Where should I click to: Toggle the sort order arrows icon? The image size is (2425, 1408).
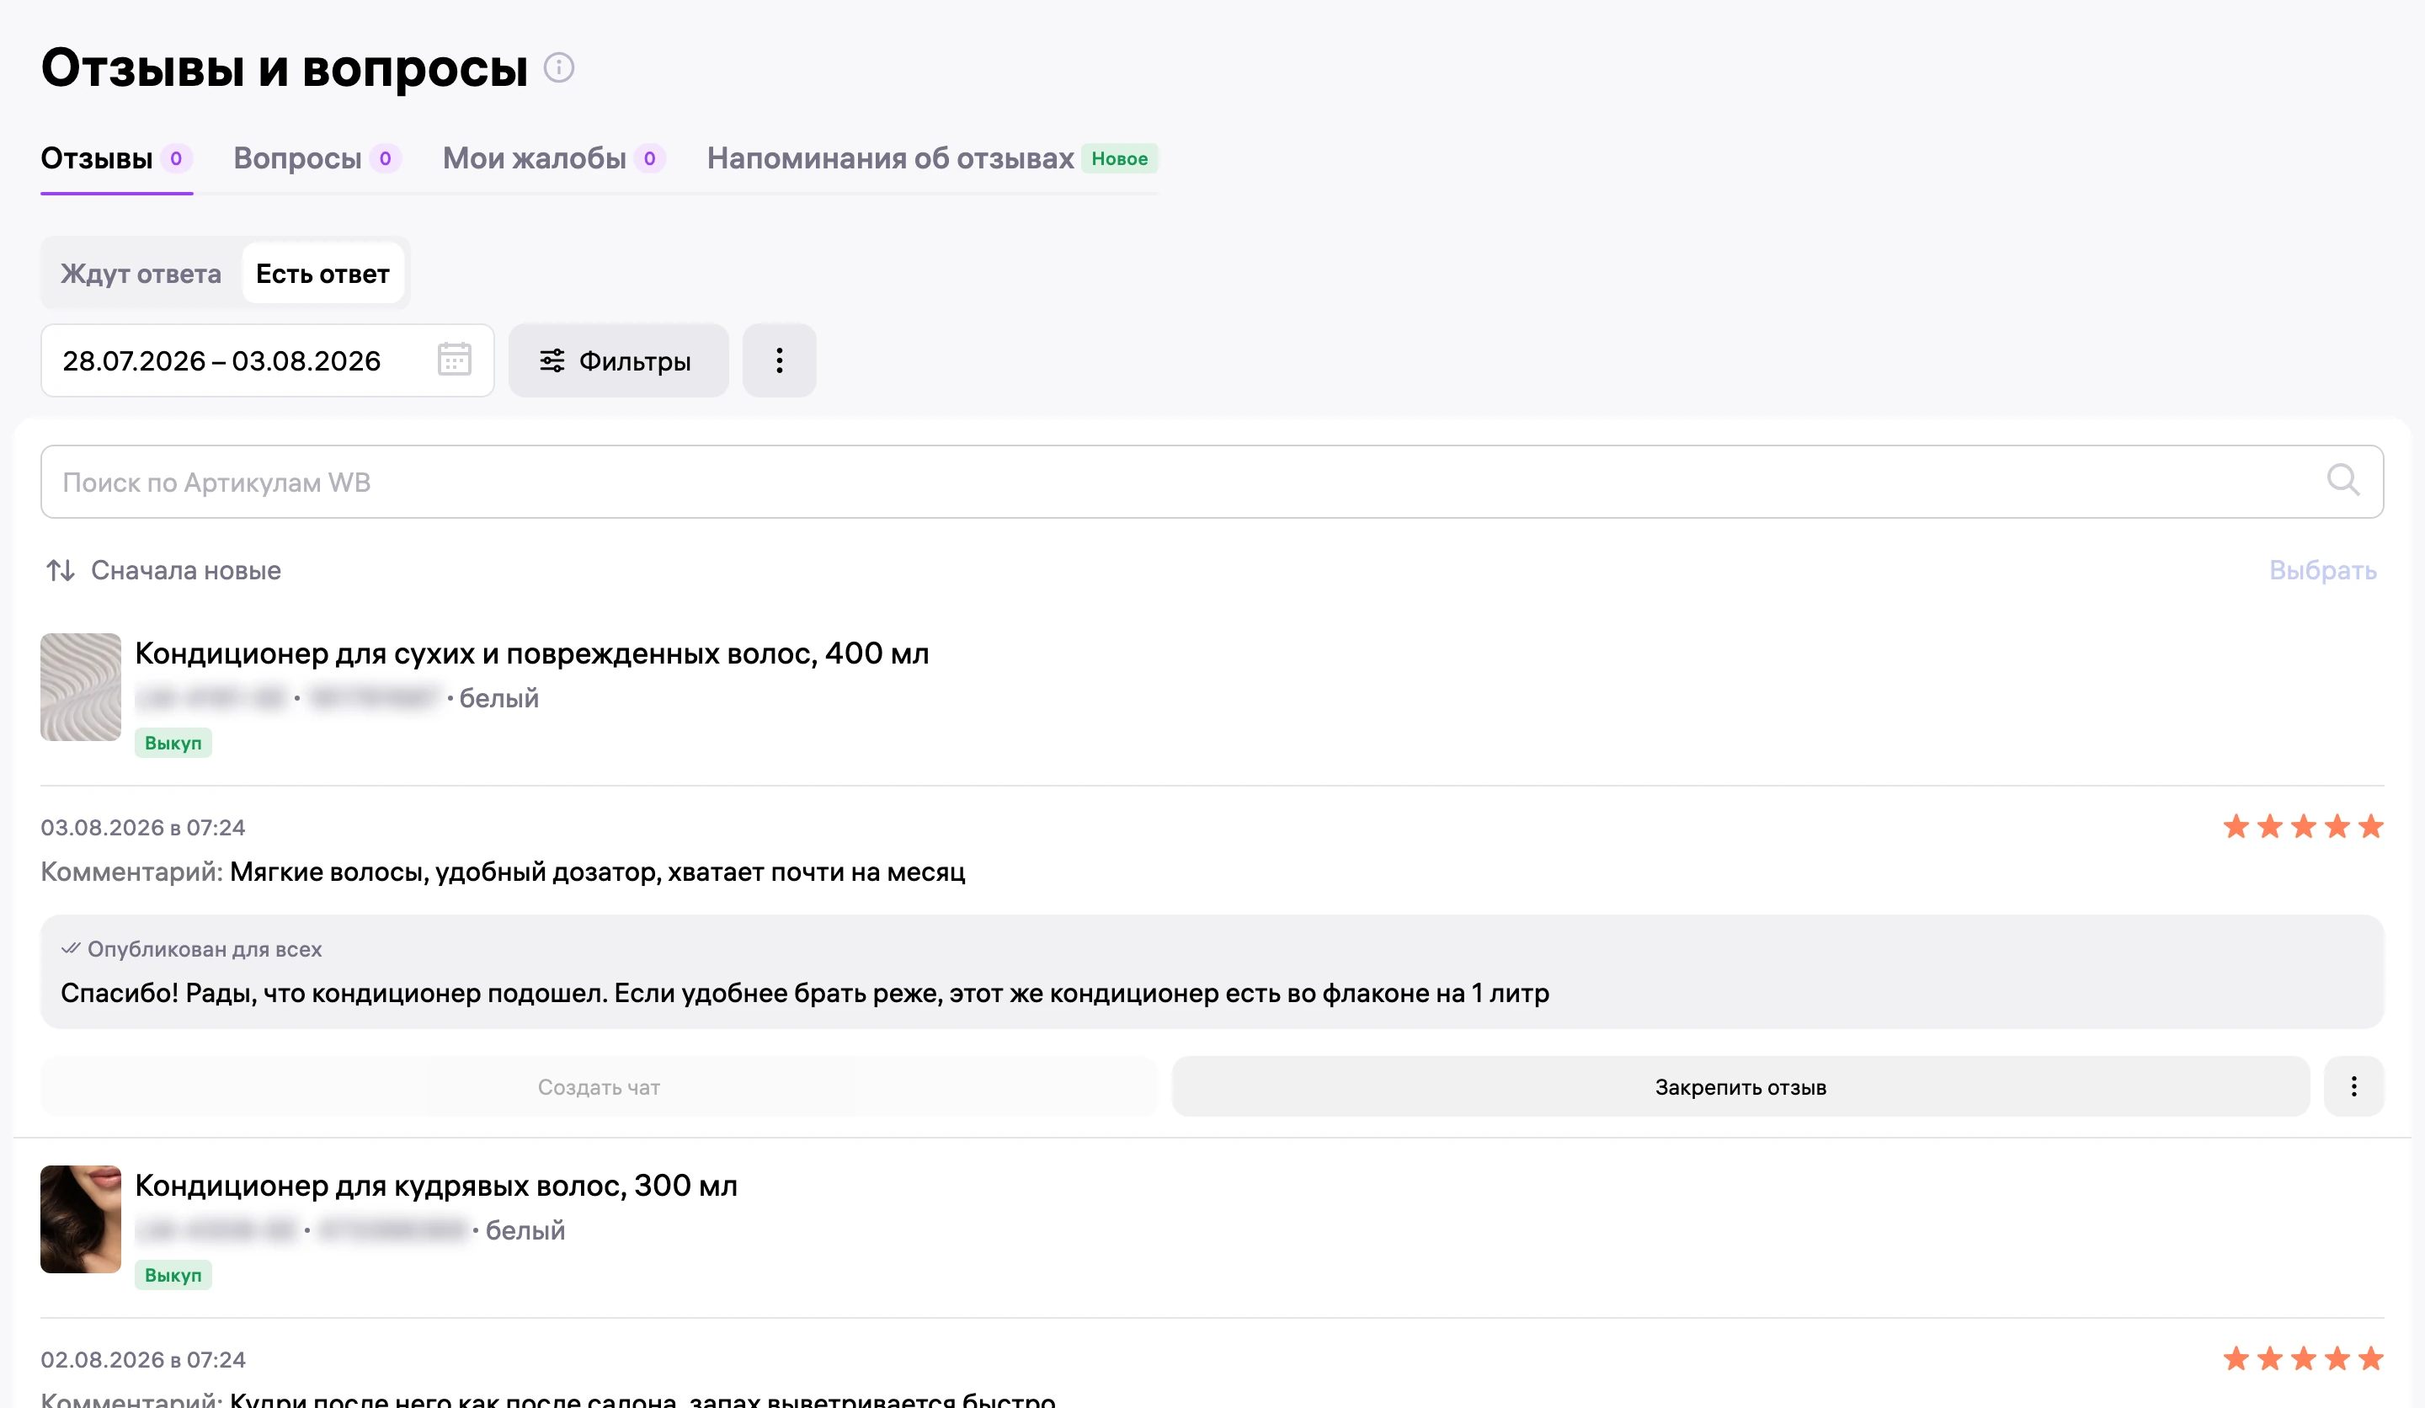(x=61, y=571)
